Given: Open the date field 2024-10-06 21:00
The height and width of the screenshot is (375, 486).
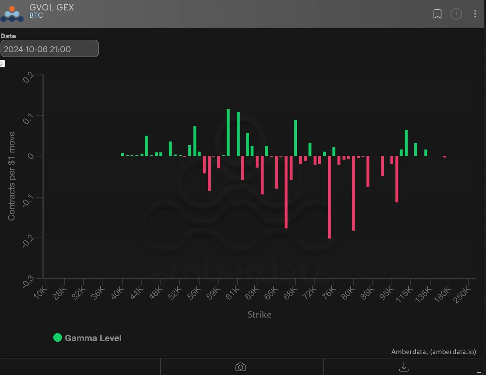Looking at the screenshot, I should 50,49.
